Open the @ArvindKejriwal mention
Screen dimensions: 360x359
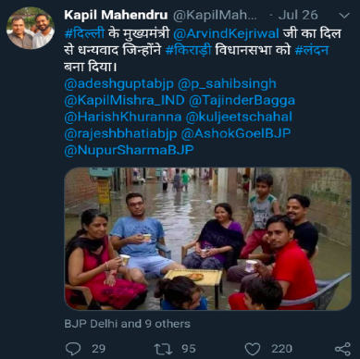click(226, 33)
